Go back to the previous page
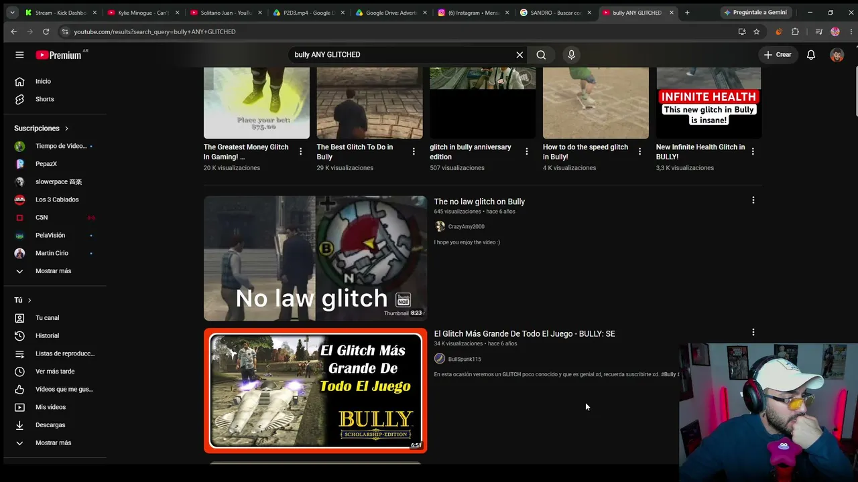Image resolution: width=858 pixels, height=482 pixels. 13,31
